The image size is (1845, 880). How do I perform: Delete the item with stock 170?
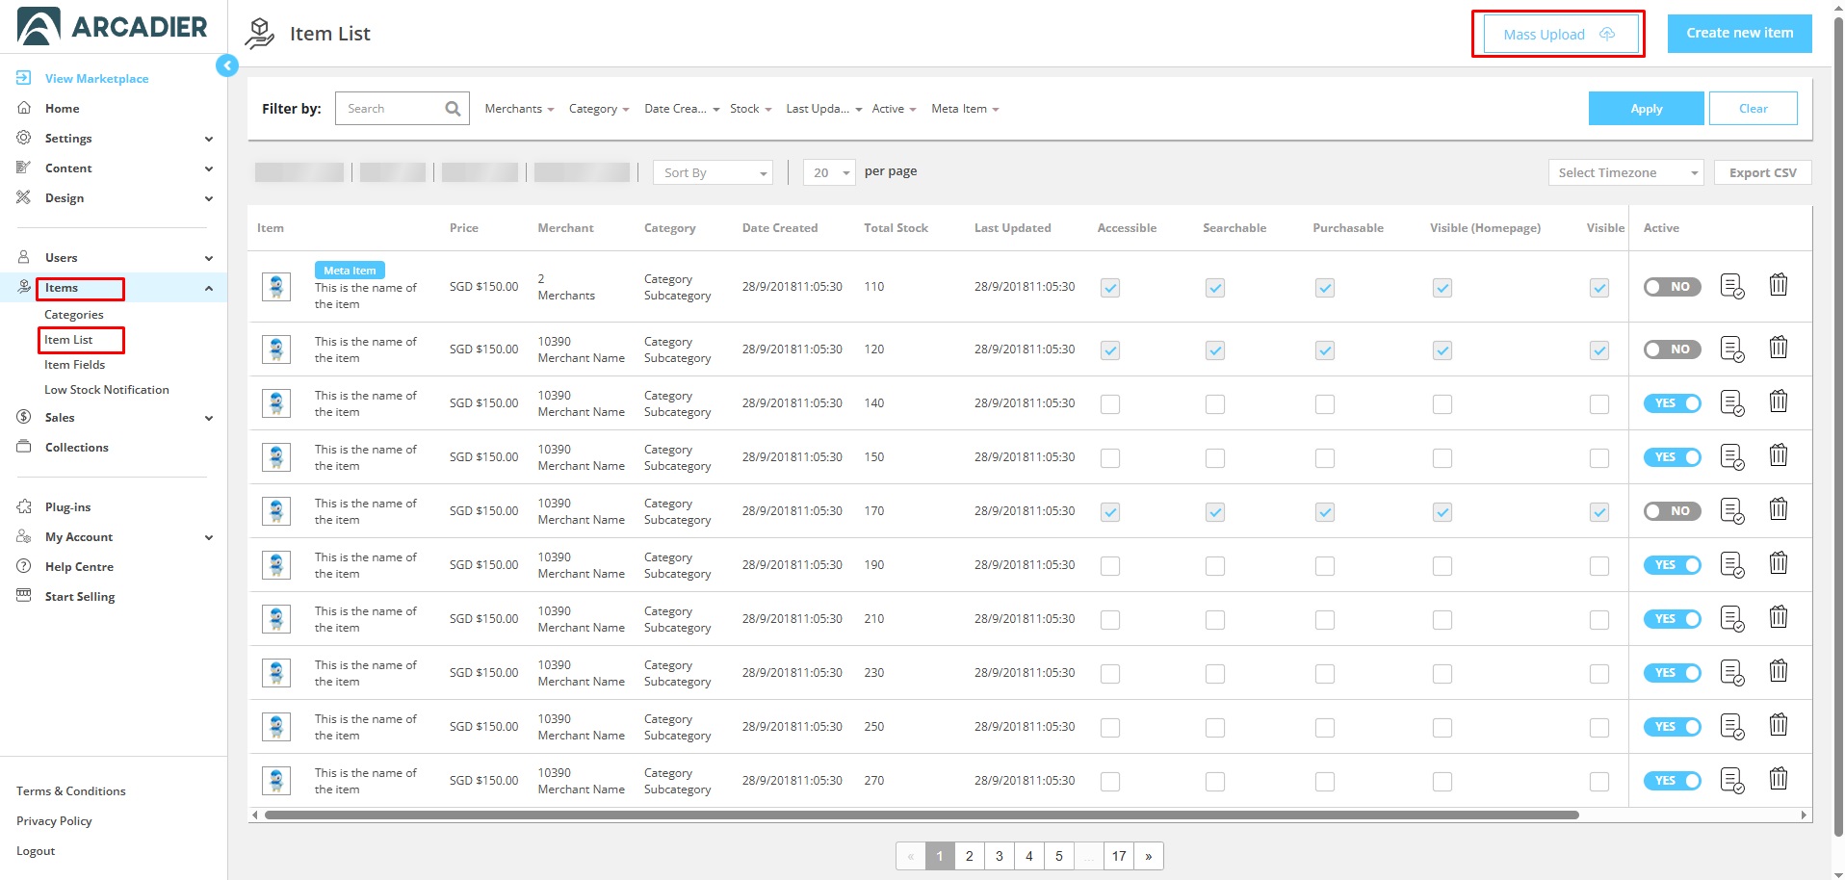(1779, 509)
